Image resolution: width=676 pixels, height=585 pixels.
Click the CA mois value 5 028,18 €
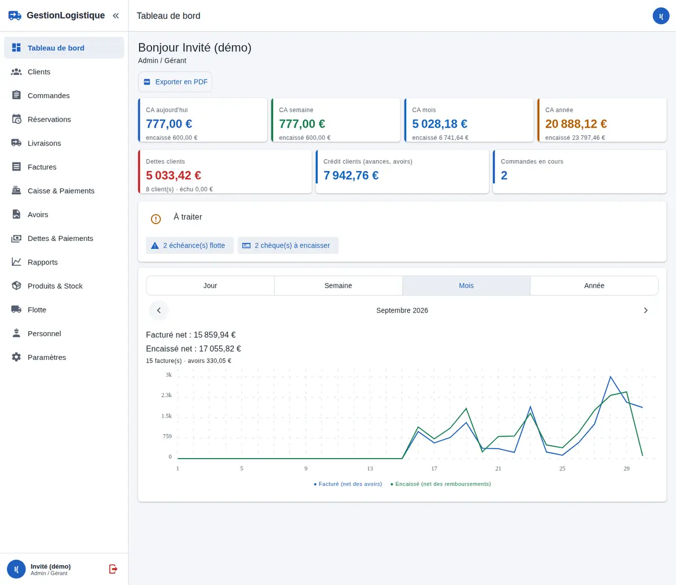click(440, 124)
